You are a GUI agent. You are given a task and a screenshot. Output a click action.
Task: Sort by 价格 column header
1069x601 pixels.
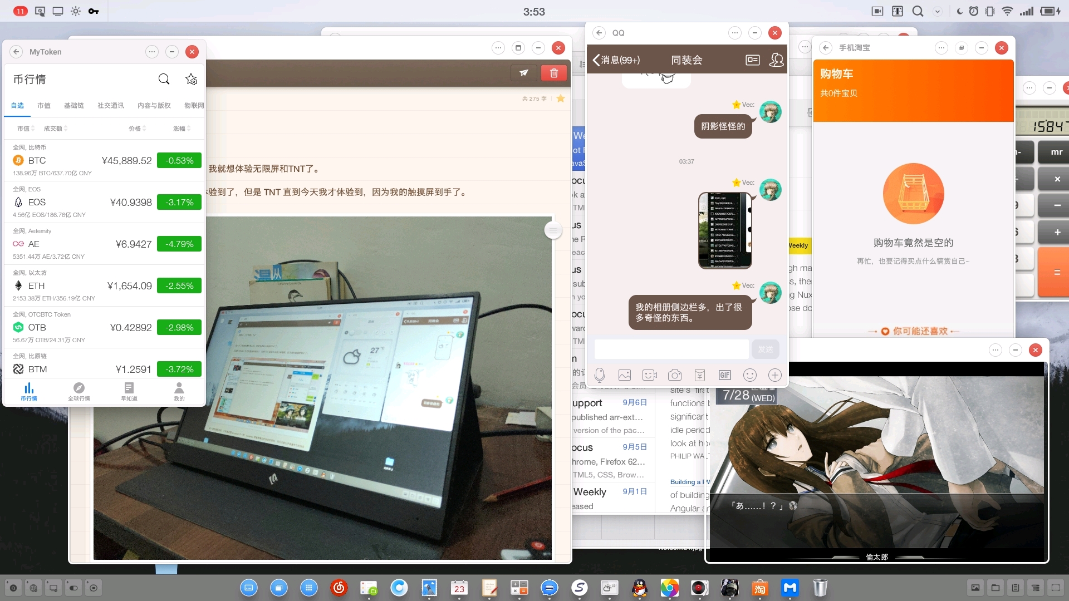point(138,129)
